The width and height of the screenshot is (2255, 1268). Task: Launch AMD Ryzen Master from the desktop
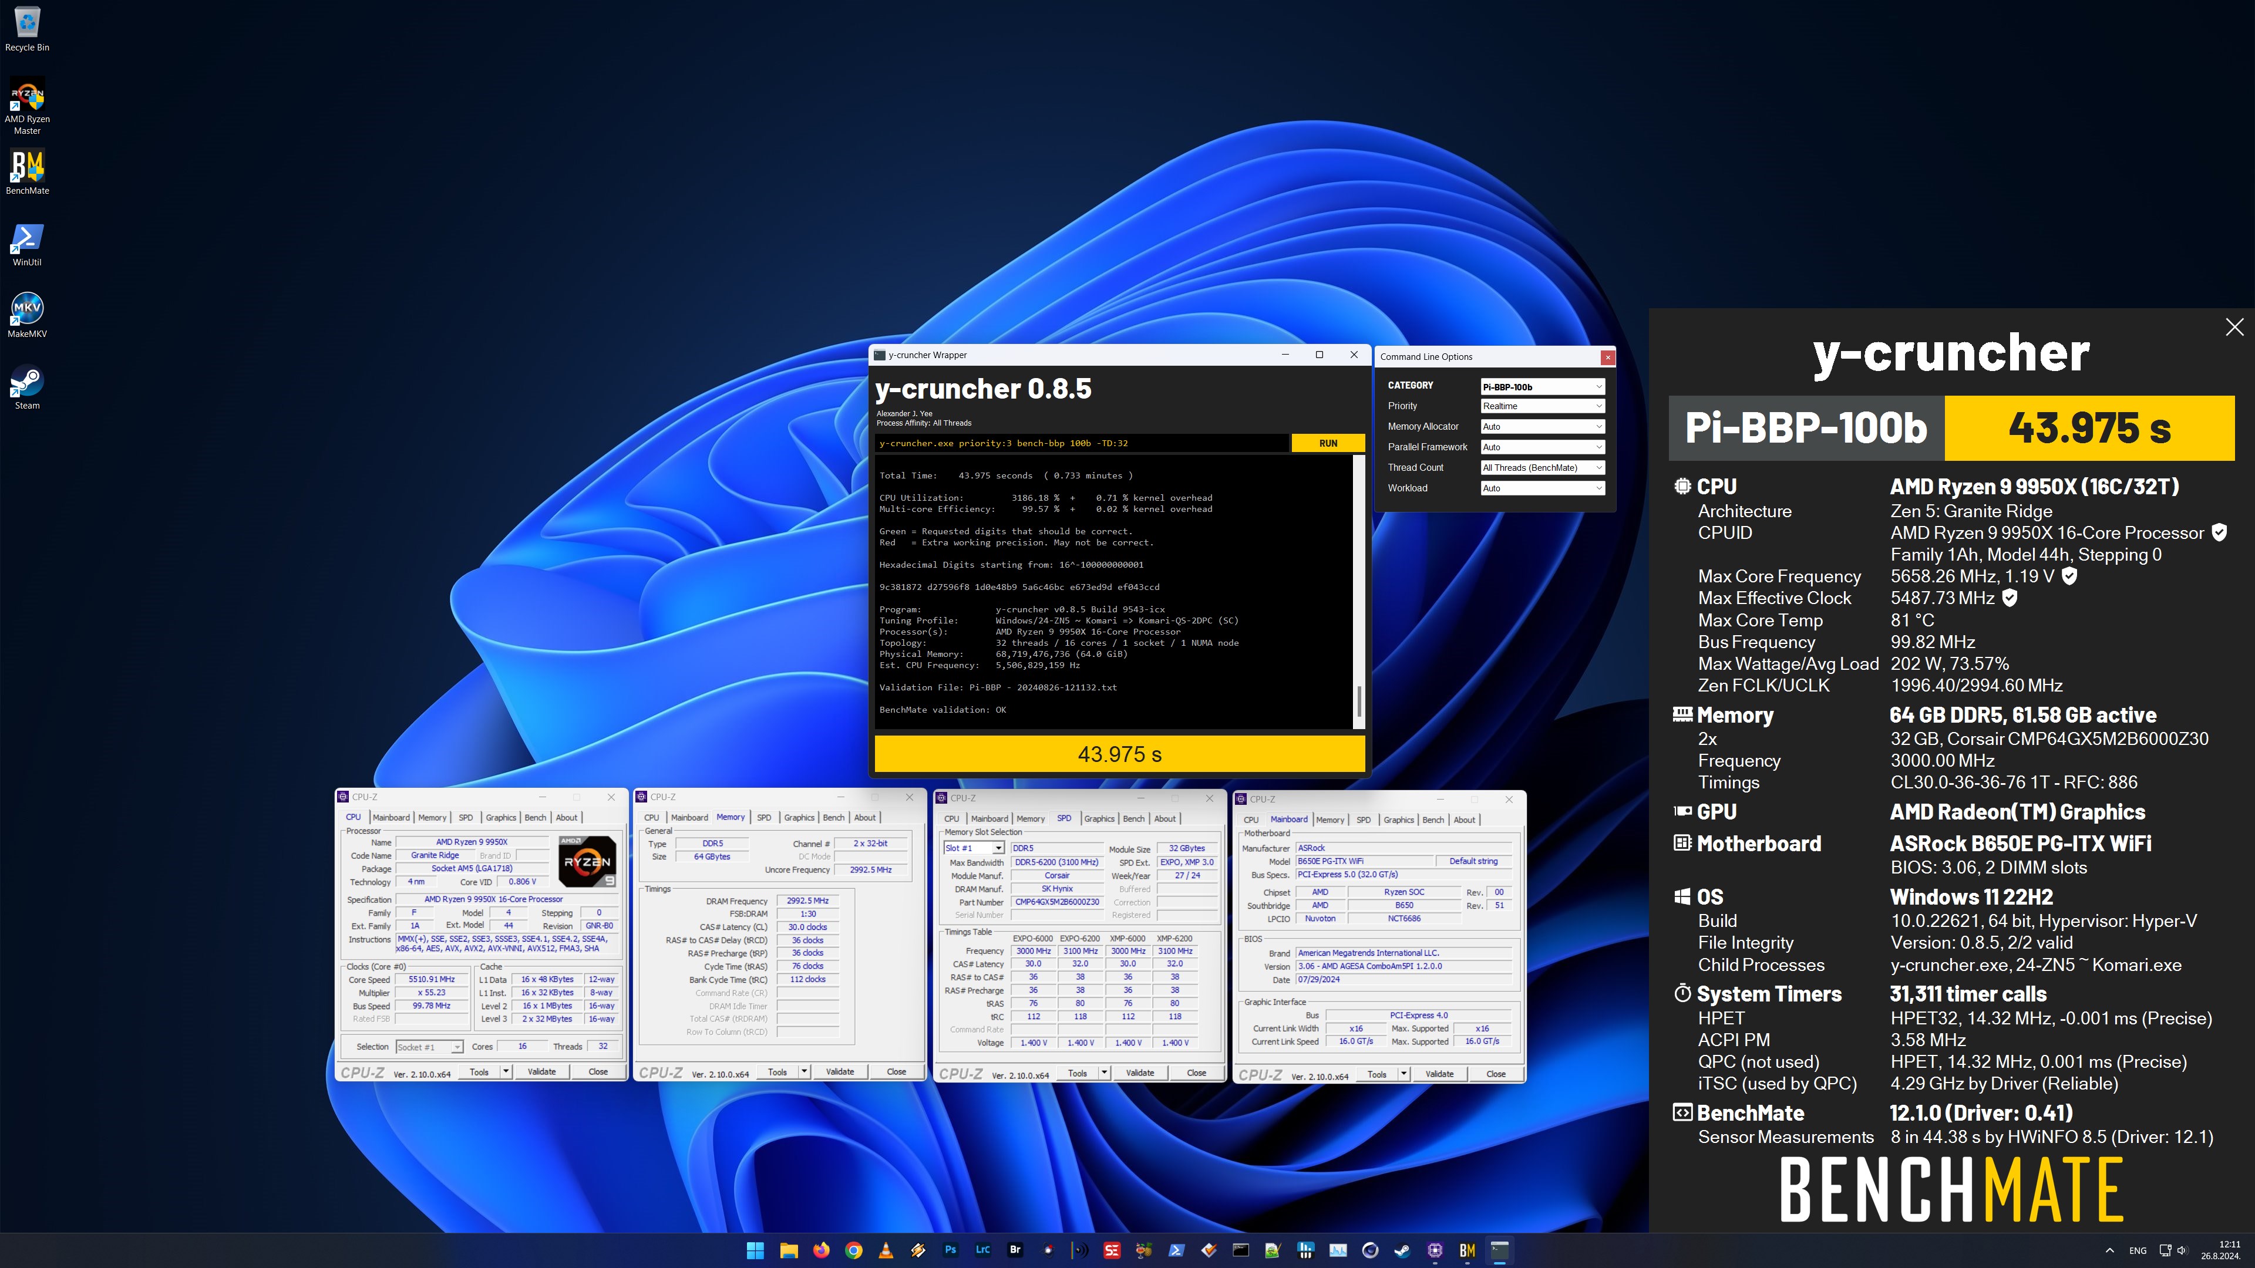pos(27,107)
